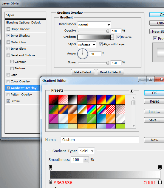Choose the dark gray diagonal preset

pos(82,119)
